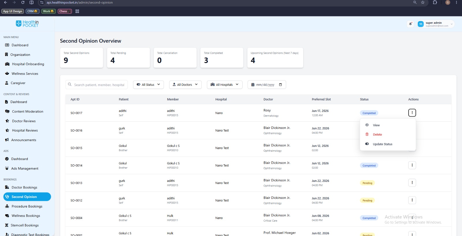462x236 pixels.
Task: Click the Total Second Opinions card
Action: click(x=81, y=58)
